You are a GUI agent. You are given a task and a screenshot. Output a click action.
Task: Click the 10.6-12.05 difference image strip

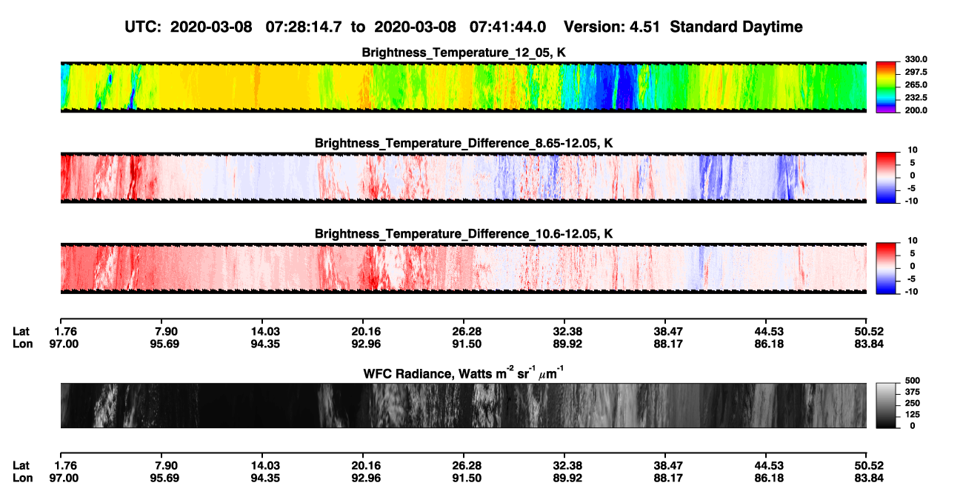[464, 268]
